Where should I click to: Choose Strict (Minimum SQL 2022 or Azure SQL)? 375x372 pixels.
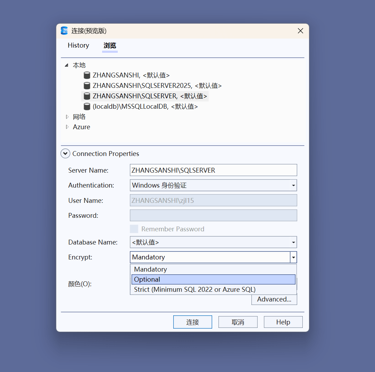click(213, 289)
